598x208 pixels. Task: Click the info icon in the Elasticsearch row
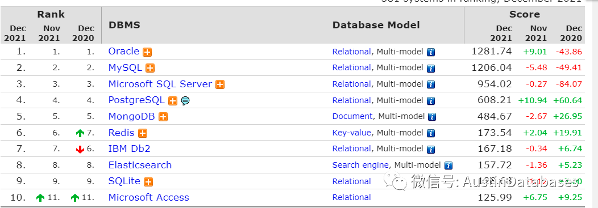[448, 166]
